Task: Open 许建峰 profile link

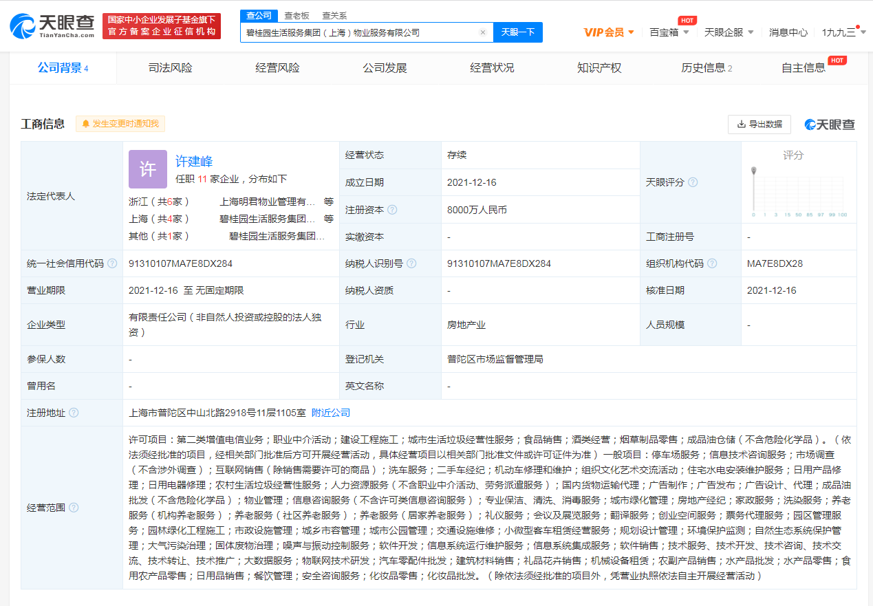Action: 194,161
